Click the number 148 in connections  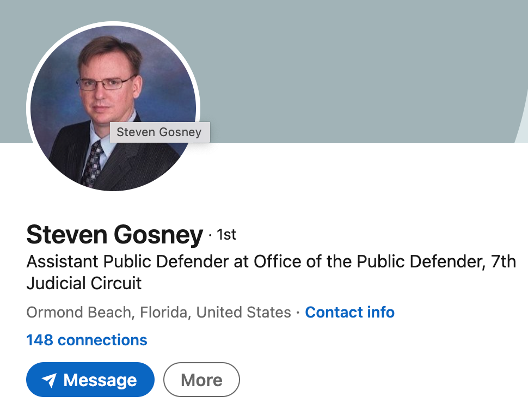click(40, 340)
